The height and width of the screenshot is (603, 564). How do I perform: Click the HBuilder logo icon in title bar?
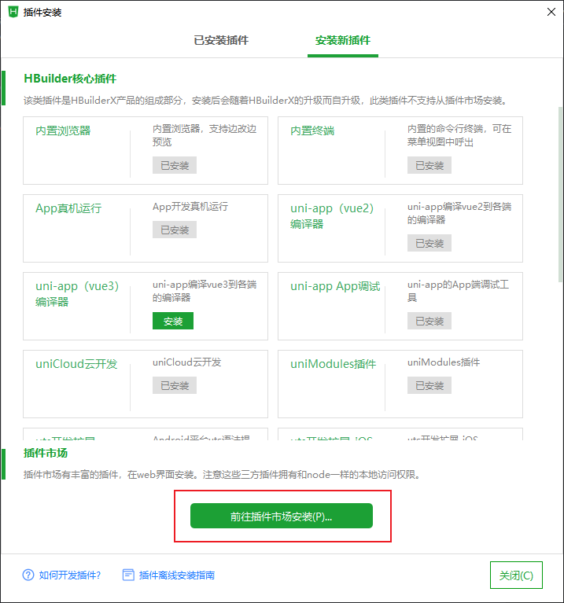tap(13, 12)
